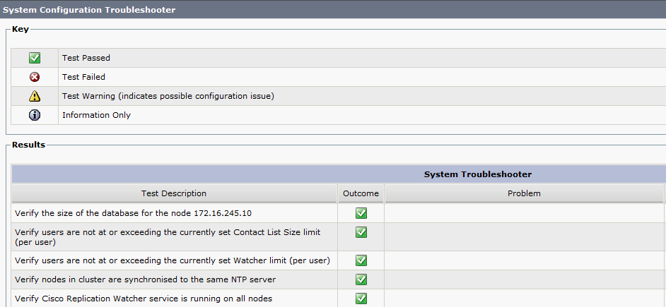Click the Problem column header
The width and height of the screenshot is (666, 307).
(524, 193)
